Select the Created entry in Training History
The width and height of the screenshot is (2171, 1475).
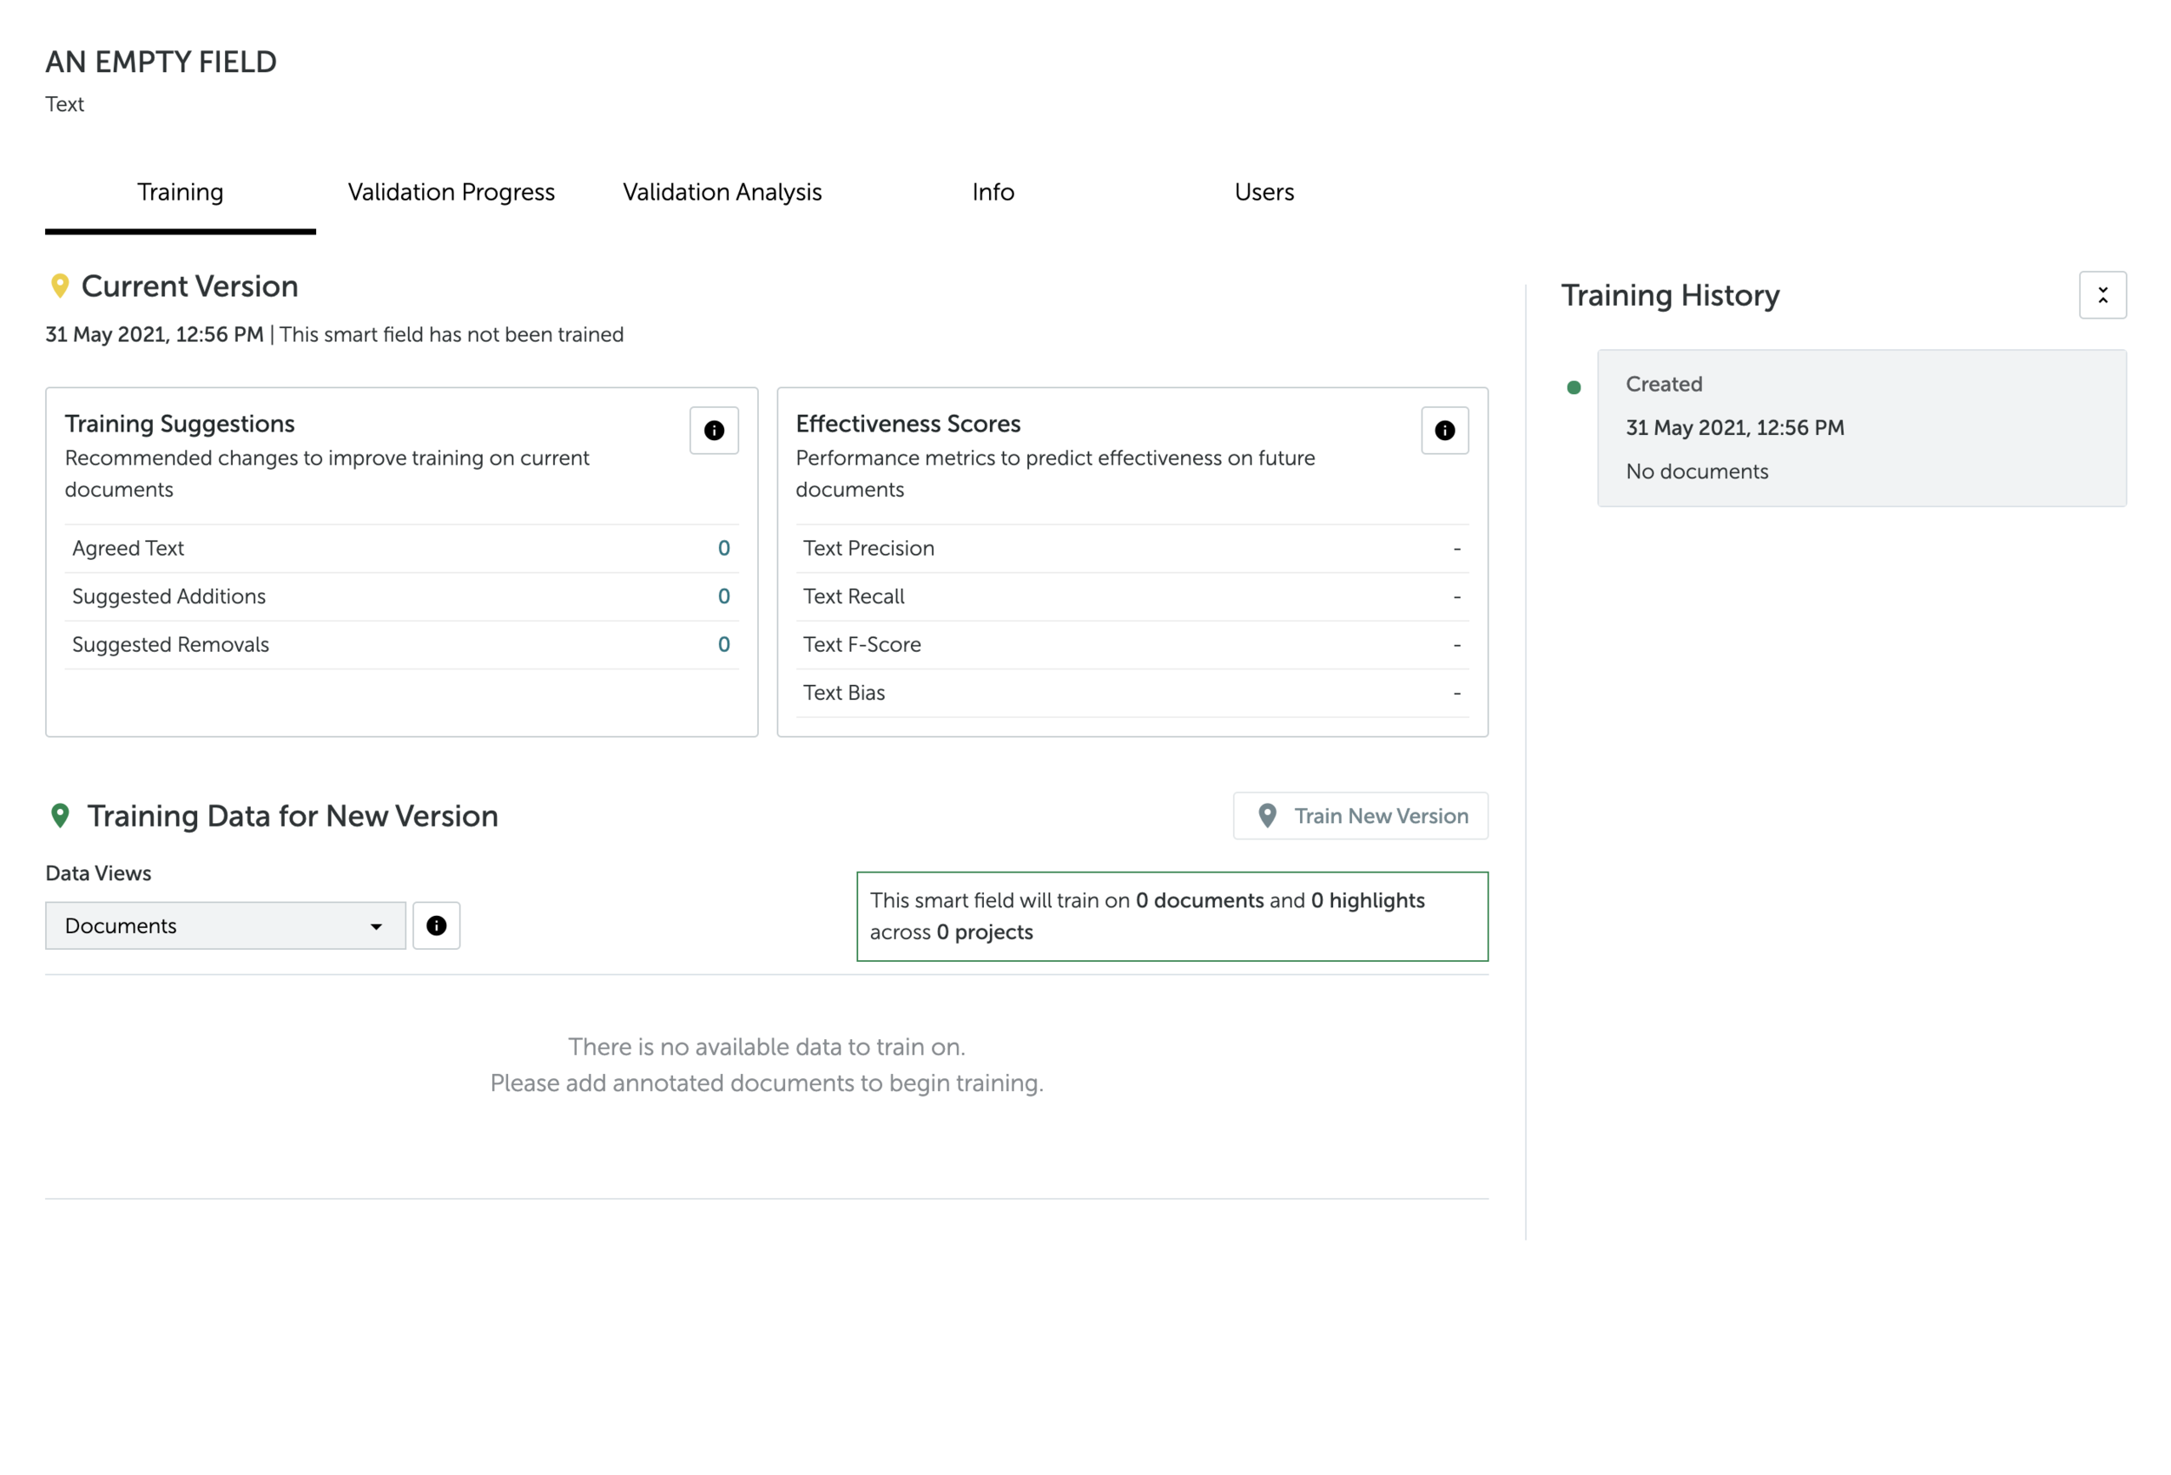coord(1861,428)
